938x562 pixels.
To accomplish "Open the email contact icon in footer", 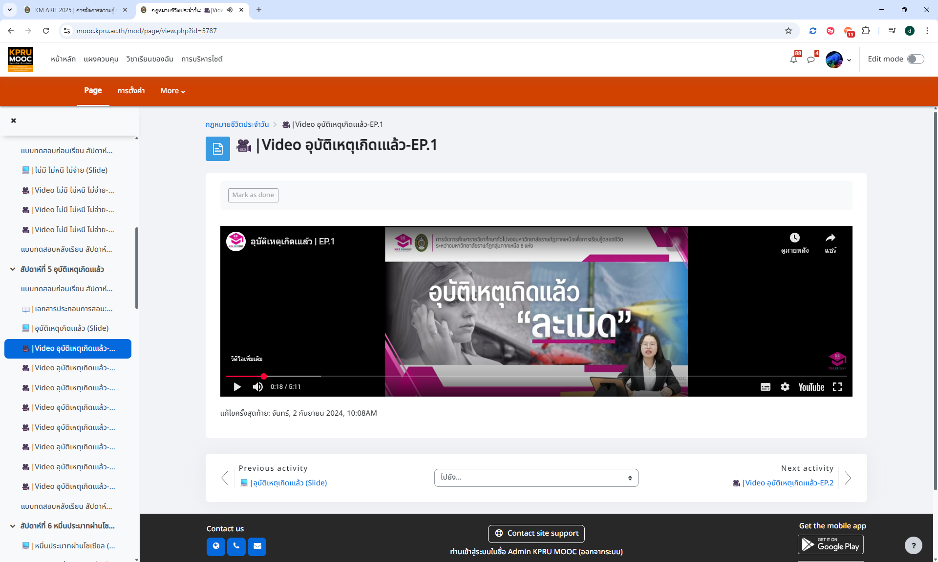I will (257, 546).
